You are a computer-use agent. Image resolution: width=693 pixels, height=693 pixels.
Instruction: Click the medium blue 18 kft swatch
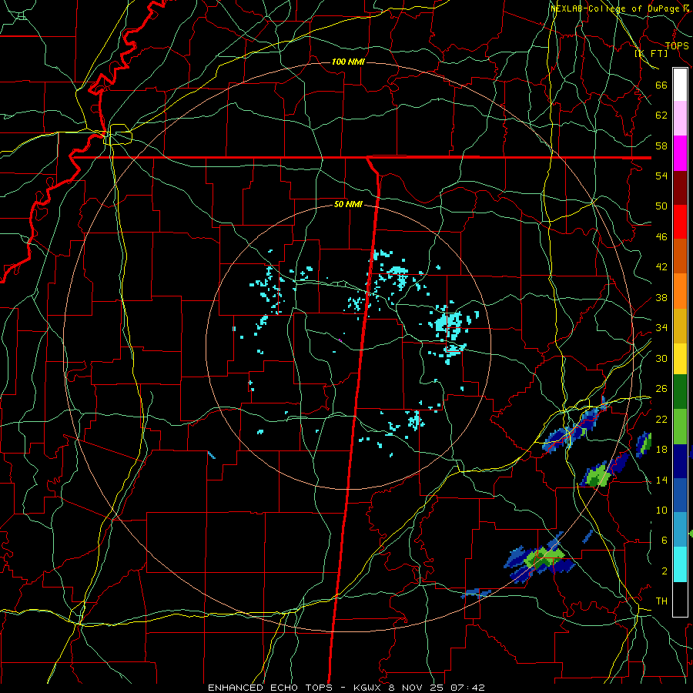tap(680, 496)
